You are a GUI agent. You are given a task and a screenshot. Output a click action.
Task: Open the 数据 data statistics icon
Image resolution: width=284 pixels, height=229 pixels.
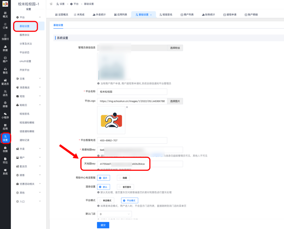[5, 48]
